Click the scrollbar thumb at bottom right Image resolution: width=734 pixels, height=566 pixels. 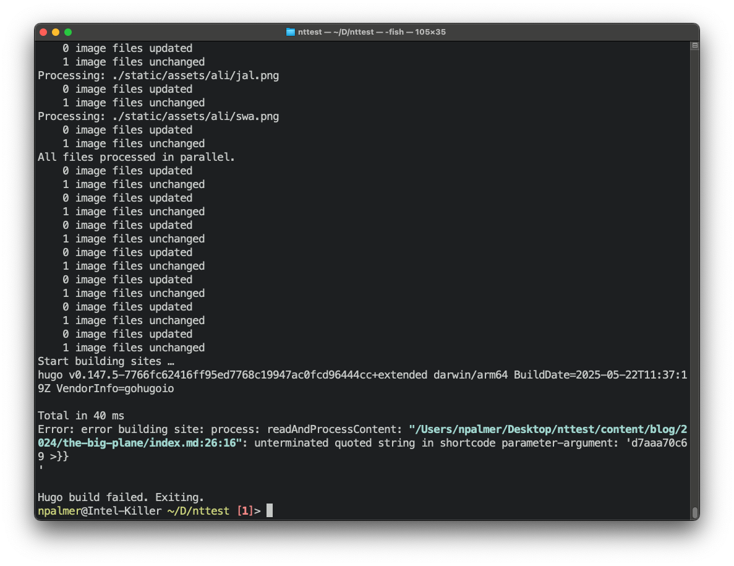694,512
